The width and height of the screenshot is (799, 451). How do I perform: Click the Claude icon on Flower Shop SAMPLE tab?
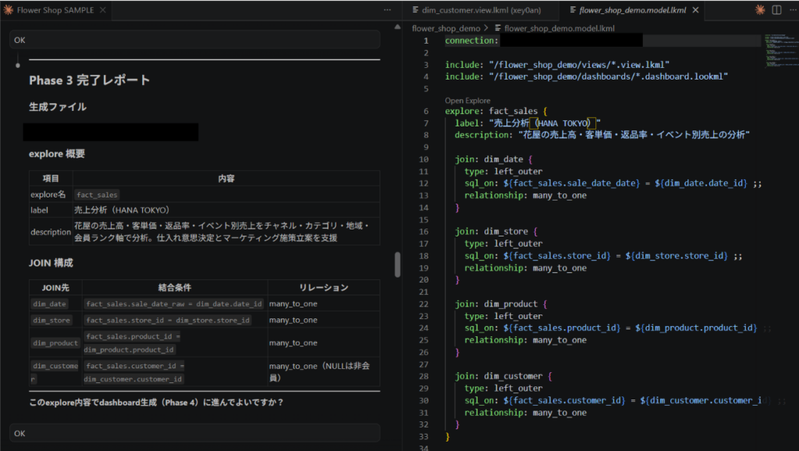pyautogui.click(x=8, y=10)
